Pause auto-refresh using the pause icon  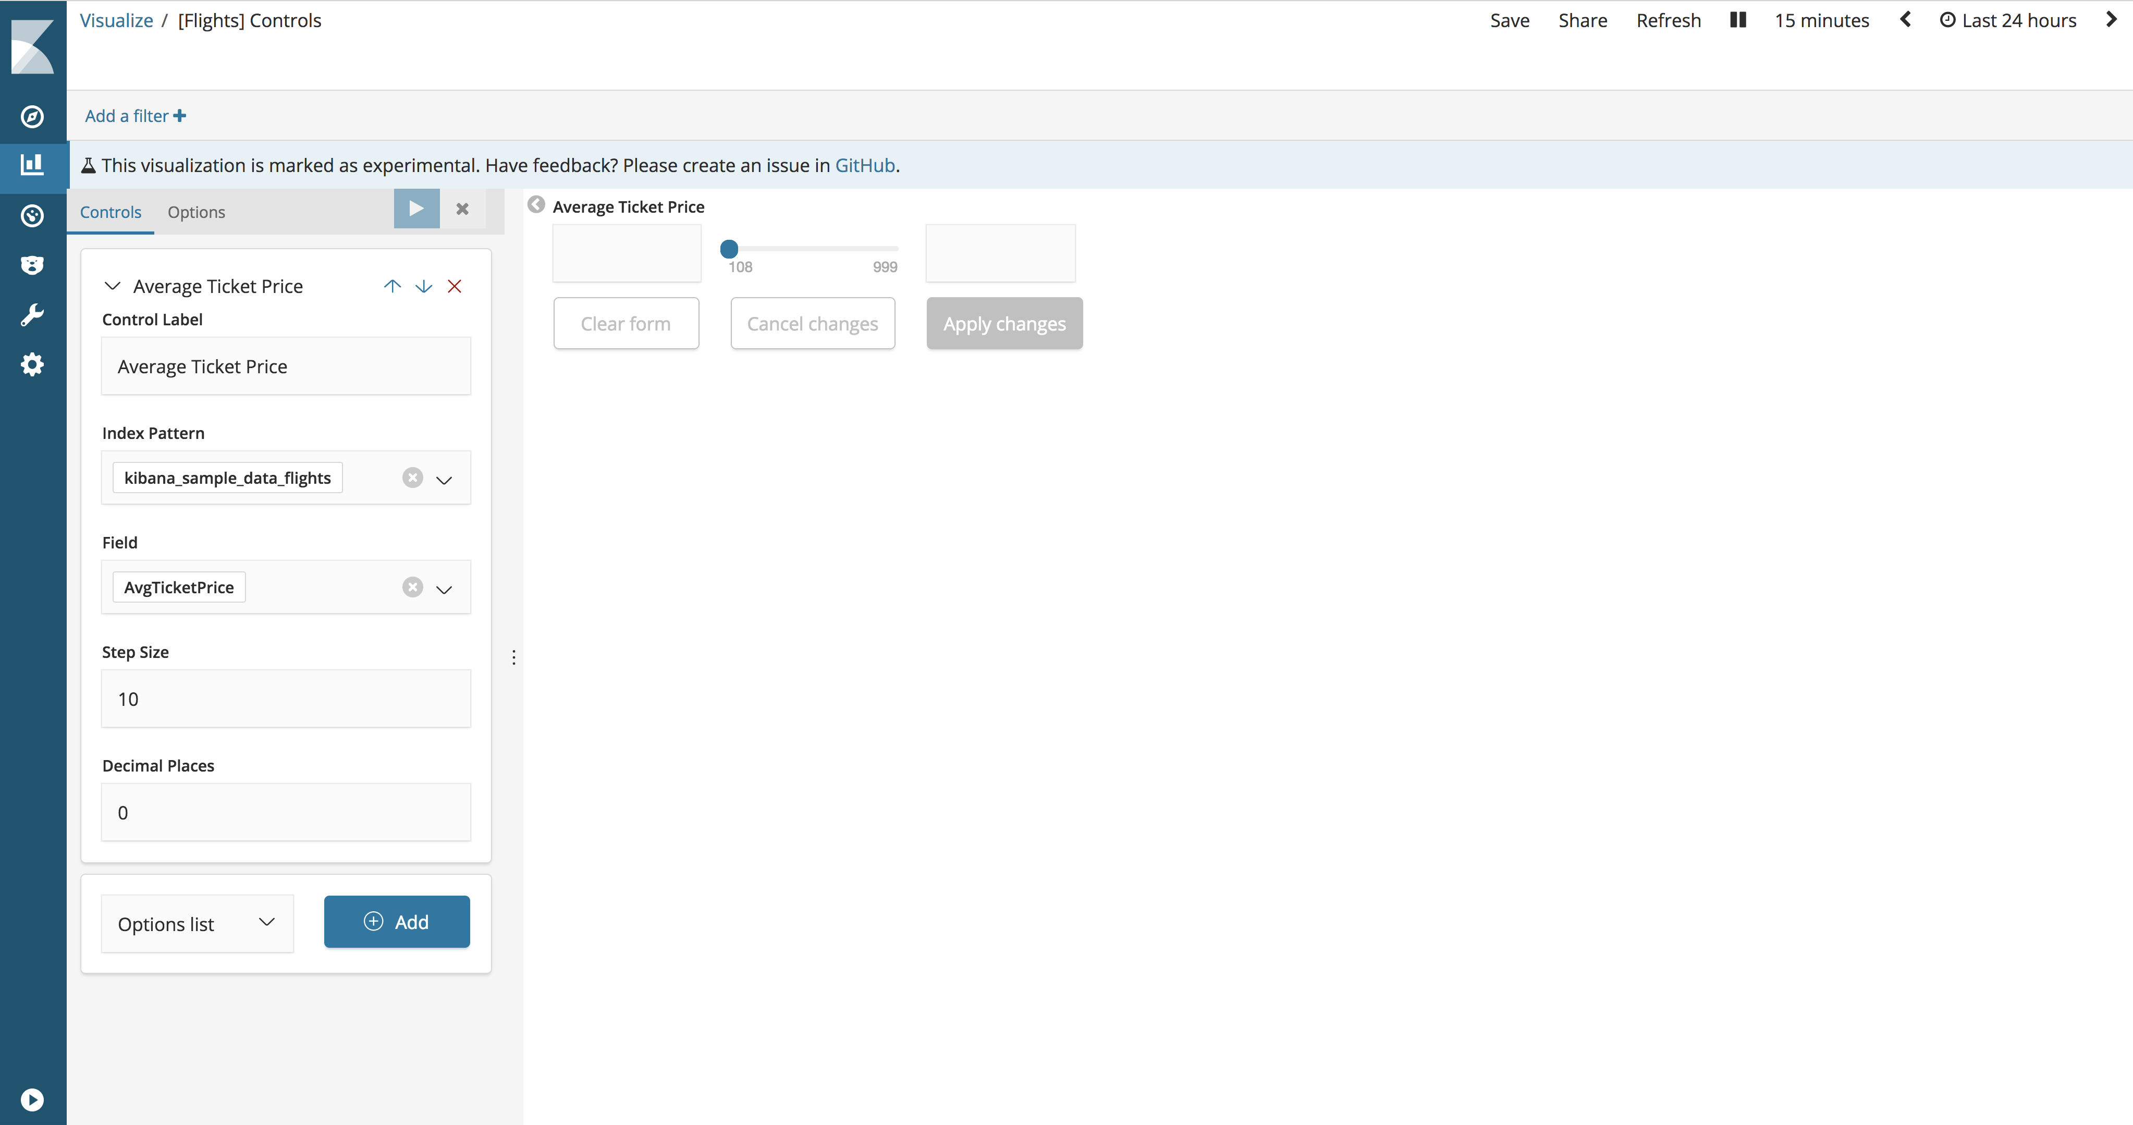pyautogui.click(x=1736, y=19)
